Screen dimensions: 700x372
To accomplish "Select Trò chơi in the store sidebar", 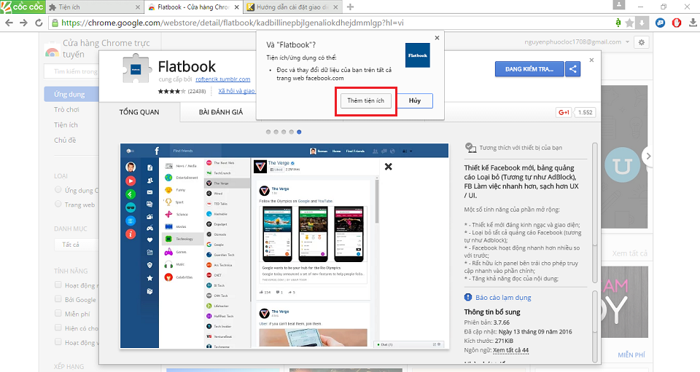I will (67, 110).
